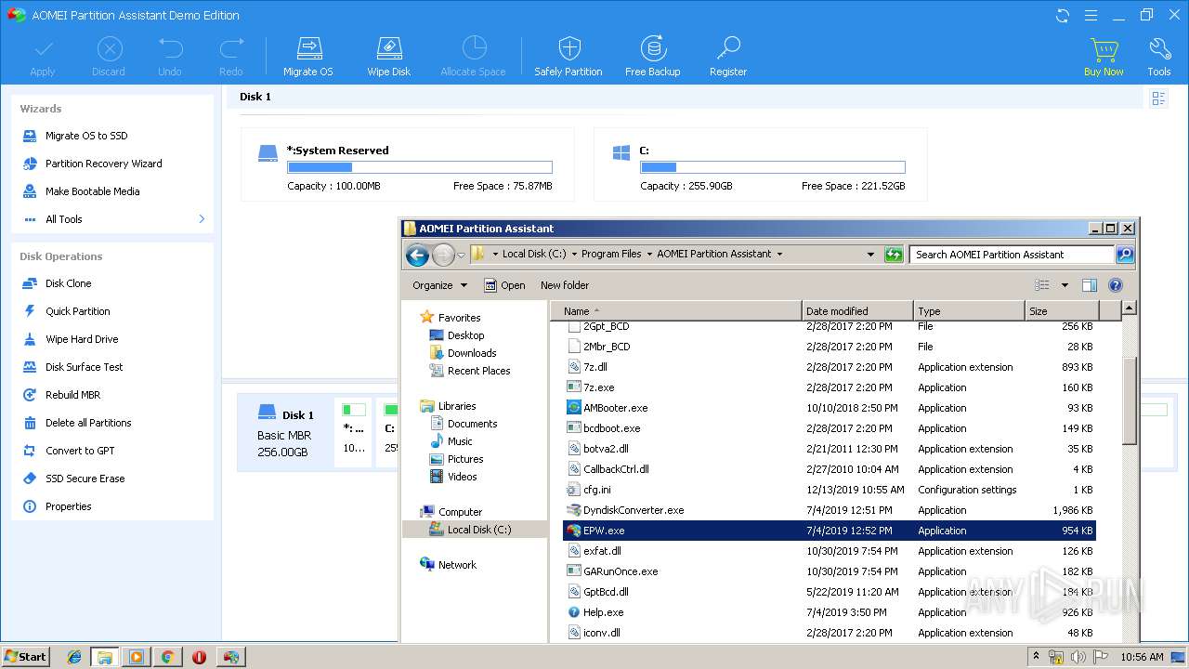Click the refresh icon in title bar
The image size is (1189, 669).
coord(1063,15)
